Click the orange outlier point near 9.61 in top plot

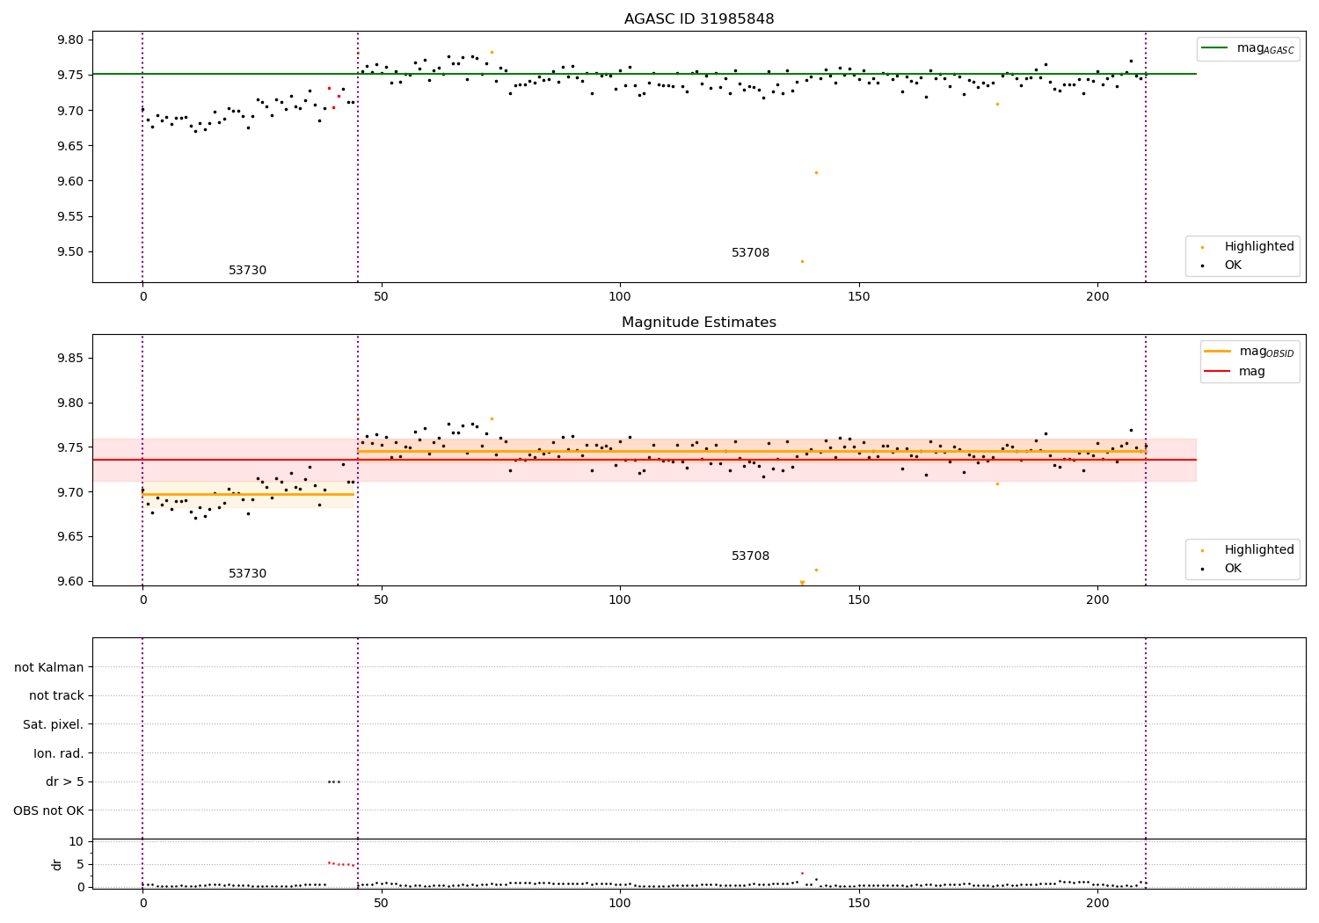pyautogui.click(x=816, y=172)
